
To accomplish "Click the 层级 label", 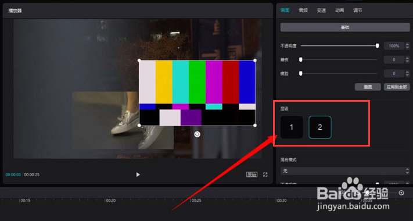I will coord(285,109).
